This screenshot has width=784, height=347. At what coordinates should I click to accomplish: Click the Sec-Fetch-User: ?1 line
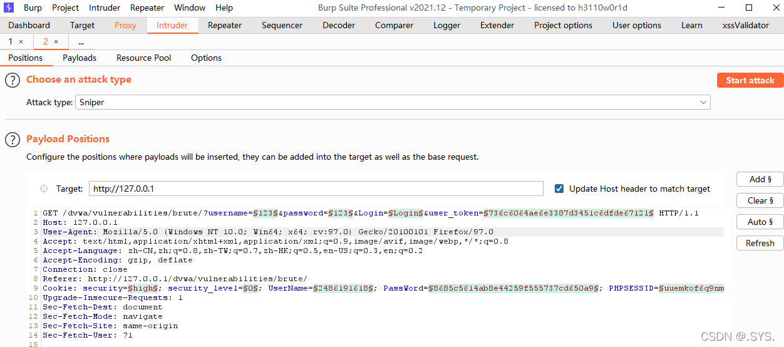pos(88,335)
